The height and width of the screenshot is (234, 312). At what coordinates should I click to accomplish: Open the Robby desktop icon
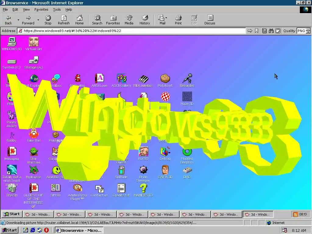(x=12, y=137)
